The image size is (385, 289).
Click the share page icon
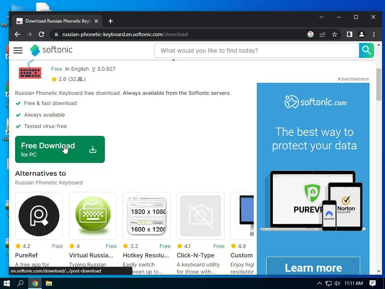322,34
